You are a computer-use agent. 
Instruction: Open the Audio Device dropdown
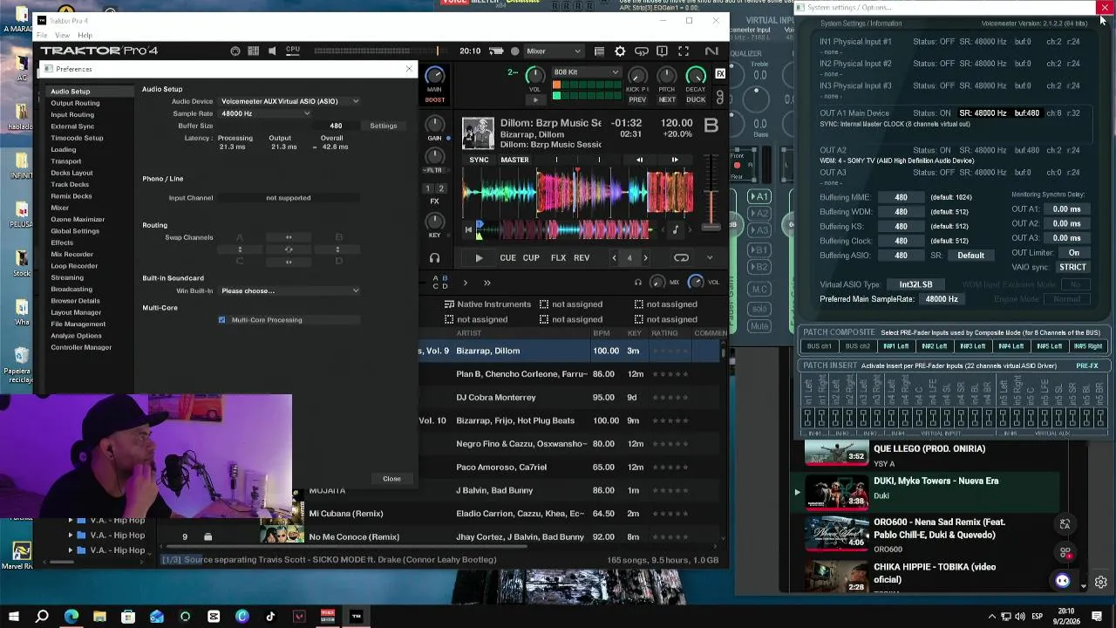click(x=289, y=101)
